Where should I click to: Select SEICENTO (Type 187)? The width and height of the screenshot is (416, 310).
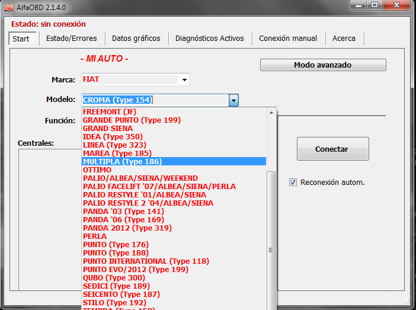(x=174, y=294)
